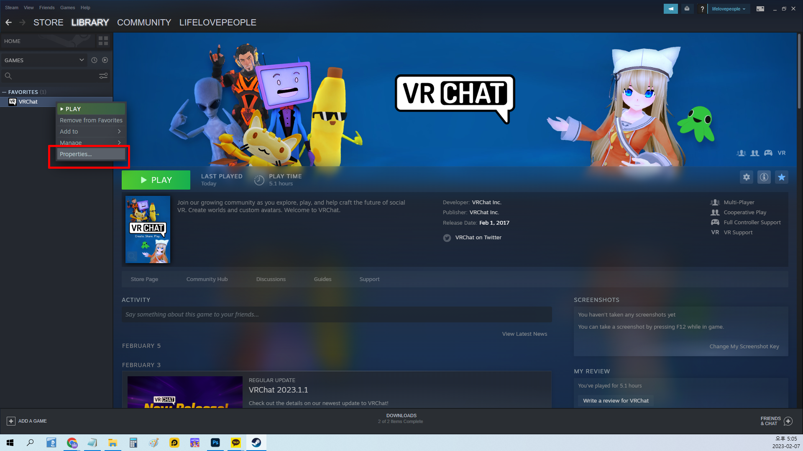Click the Multi-Player feature icon
Image resolution: width=803 pixels, height=451 pixels.
pos(715,203)
